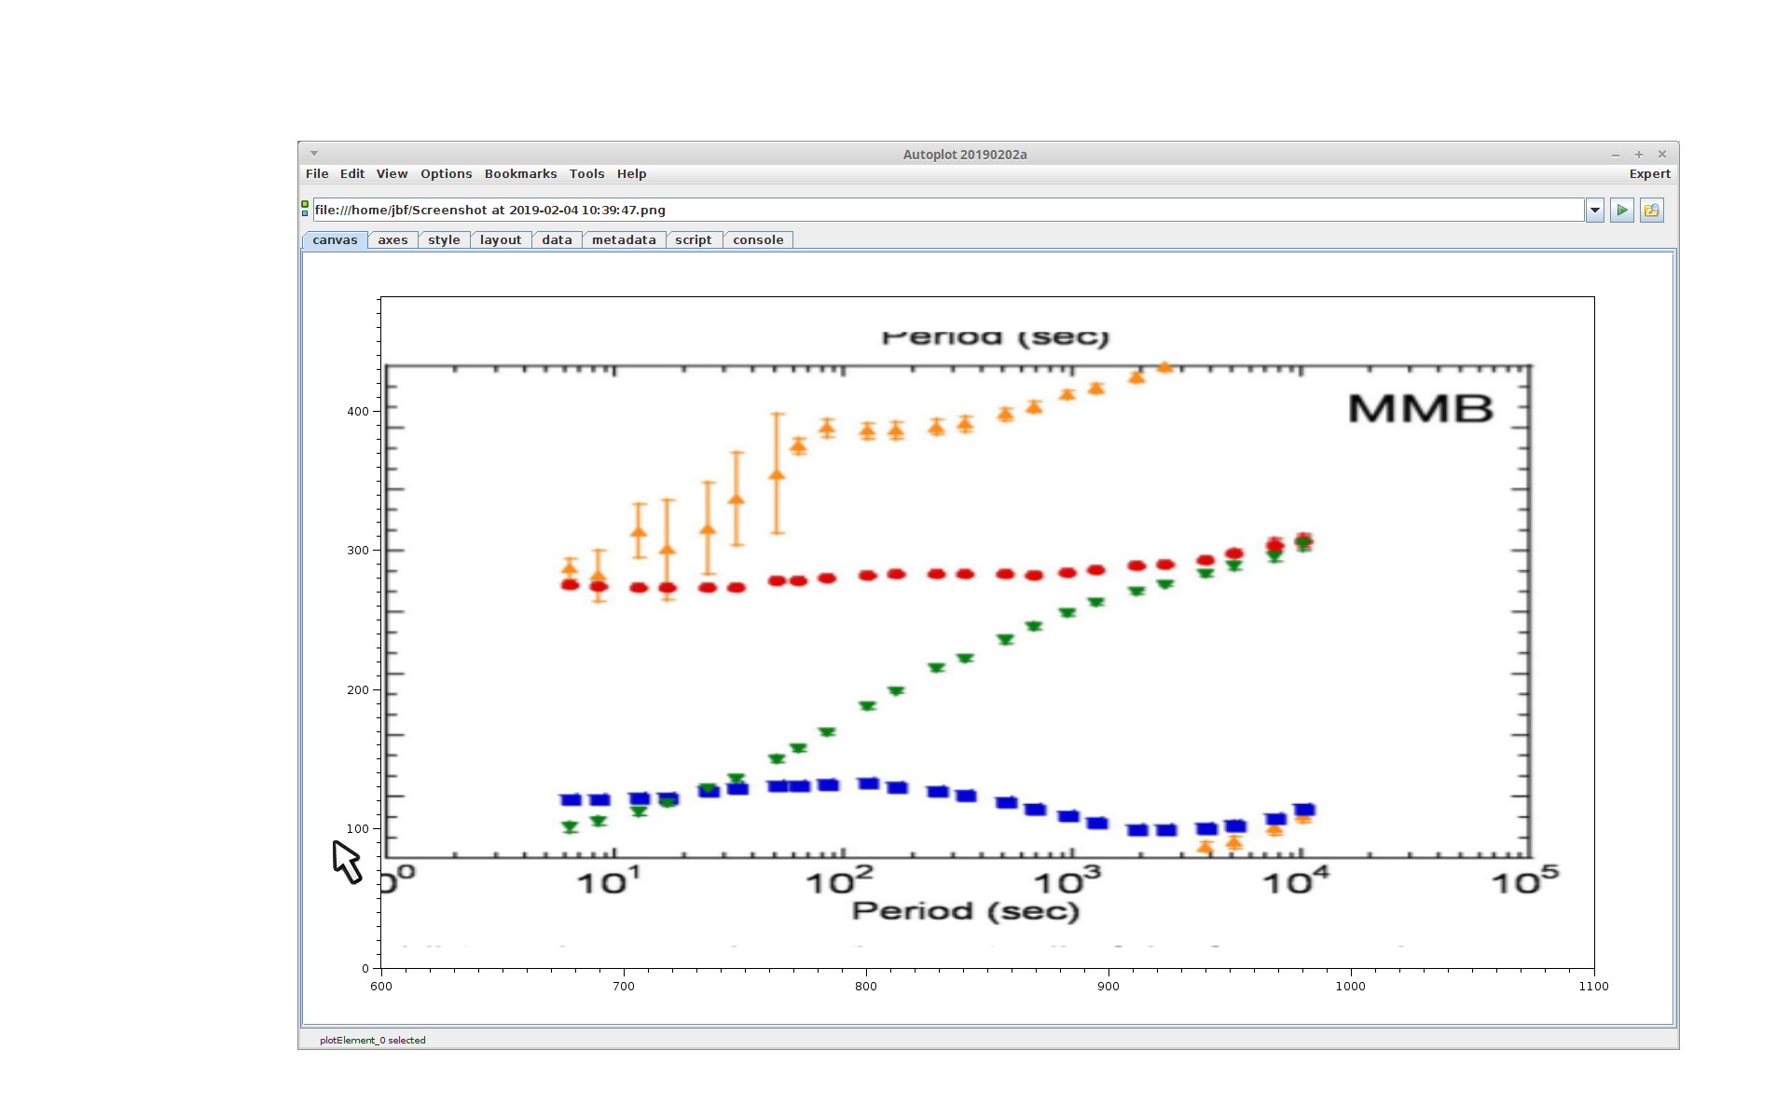Maximize the Autoplot window

1639,155
